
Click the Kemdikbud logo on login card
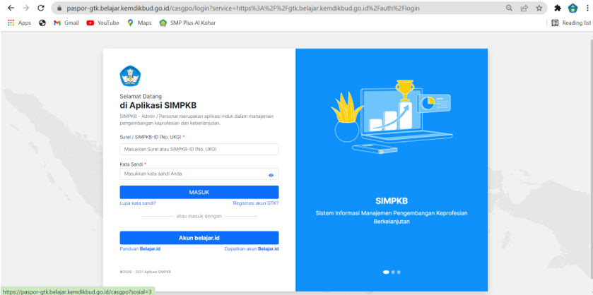click(x=130, y=76)
